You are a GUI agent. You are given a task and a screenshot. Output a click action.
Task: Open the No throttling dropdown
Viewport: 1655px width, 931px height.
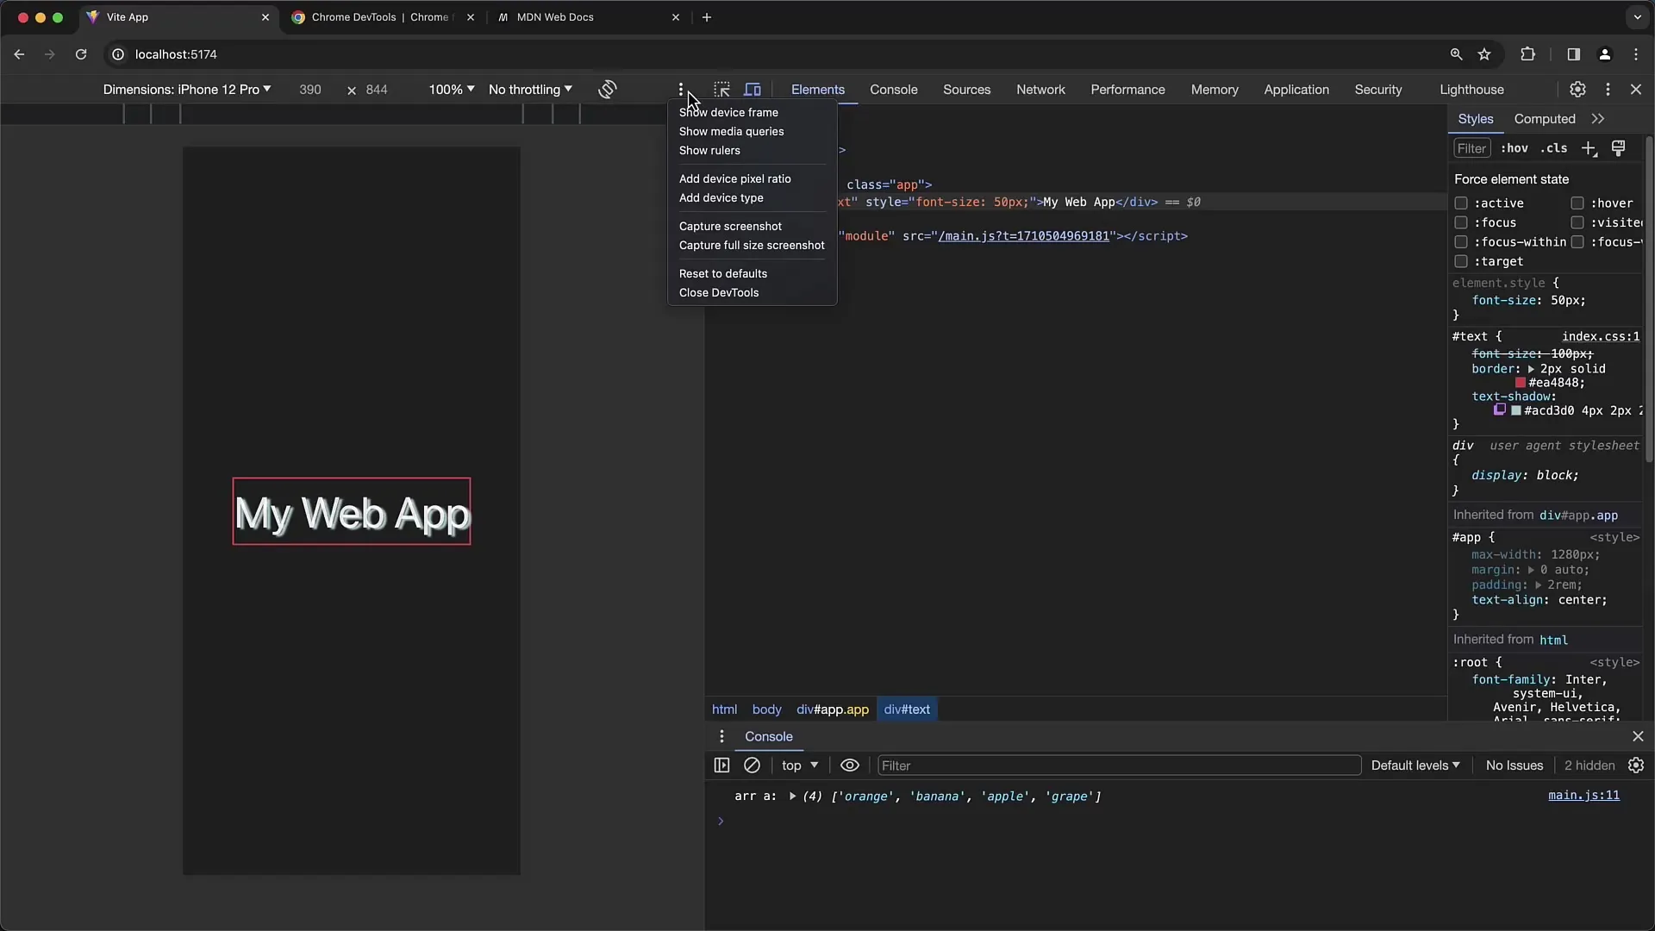click(x=530, y=89)
